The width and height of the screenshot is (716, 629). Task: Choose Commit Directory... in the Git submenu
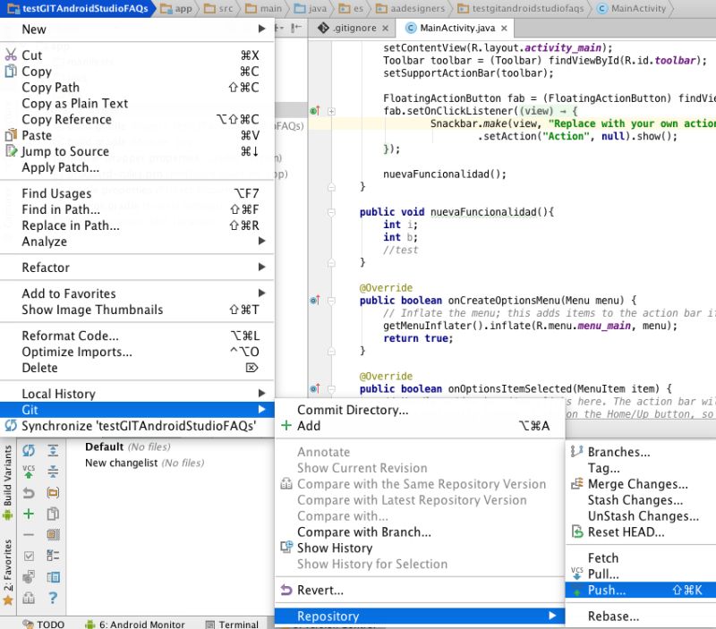tap(420, 410)
